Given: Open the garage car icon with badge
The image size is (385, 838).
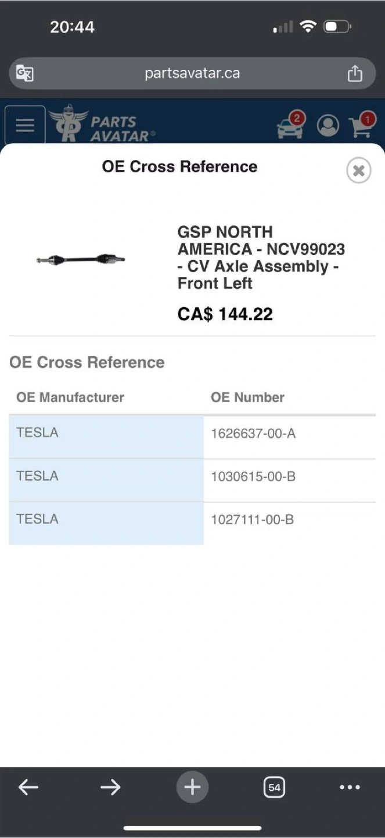Looking at the screenshot, I should pos(291,125).
